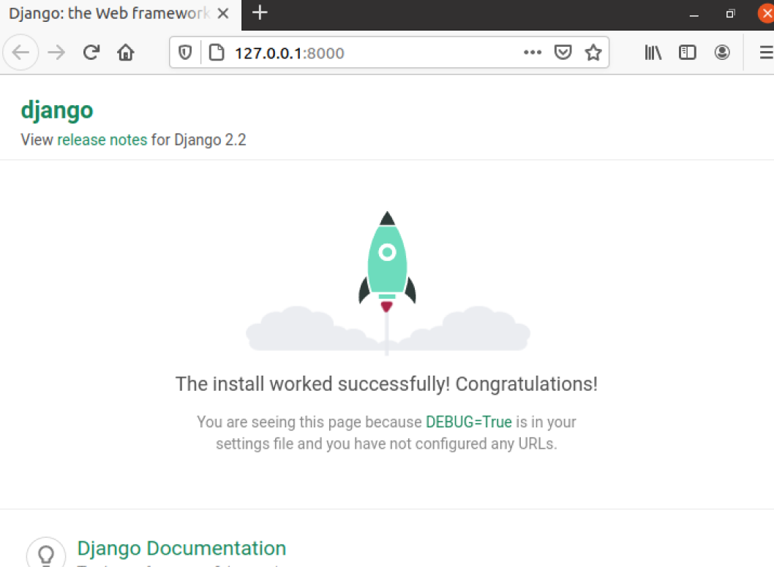Save page to Pocket
This screenshot has height=567, width=774.
click(563, 53)
